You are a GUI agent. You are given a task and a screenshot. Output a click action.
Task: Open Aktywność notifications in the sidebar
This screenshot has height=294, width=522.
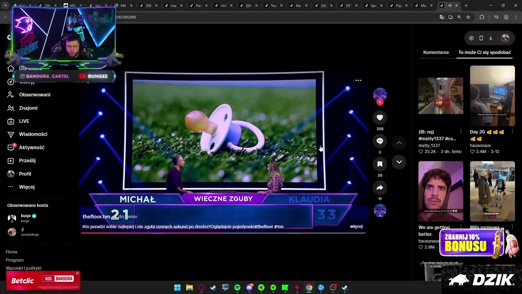click(26, 147)
